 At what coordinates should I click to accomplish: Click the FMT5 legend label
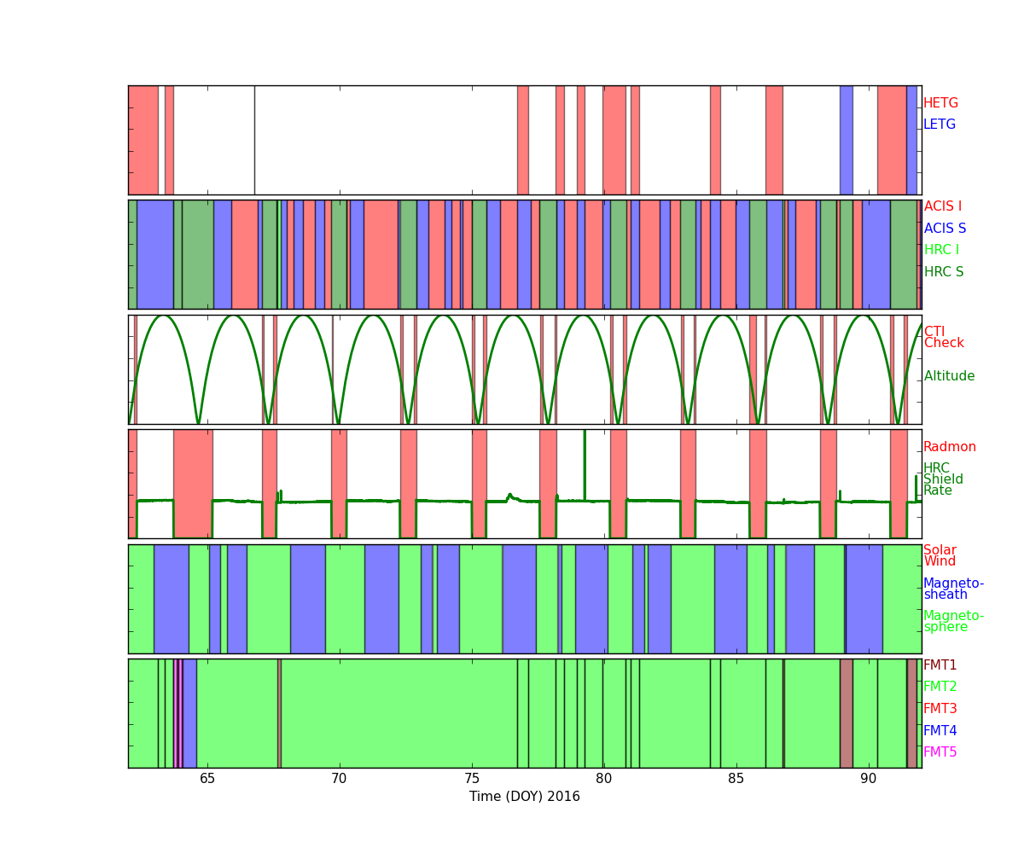coord(940,752)
